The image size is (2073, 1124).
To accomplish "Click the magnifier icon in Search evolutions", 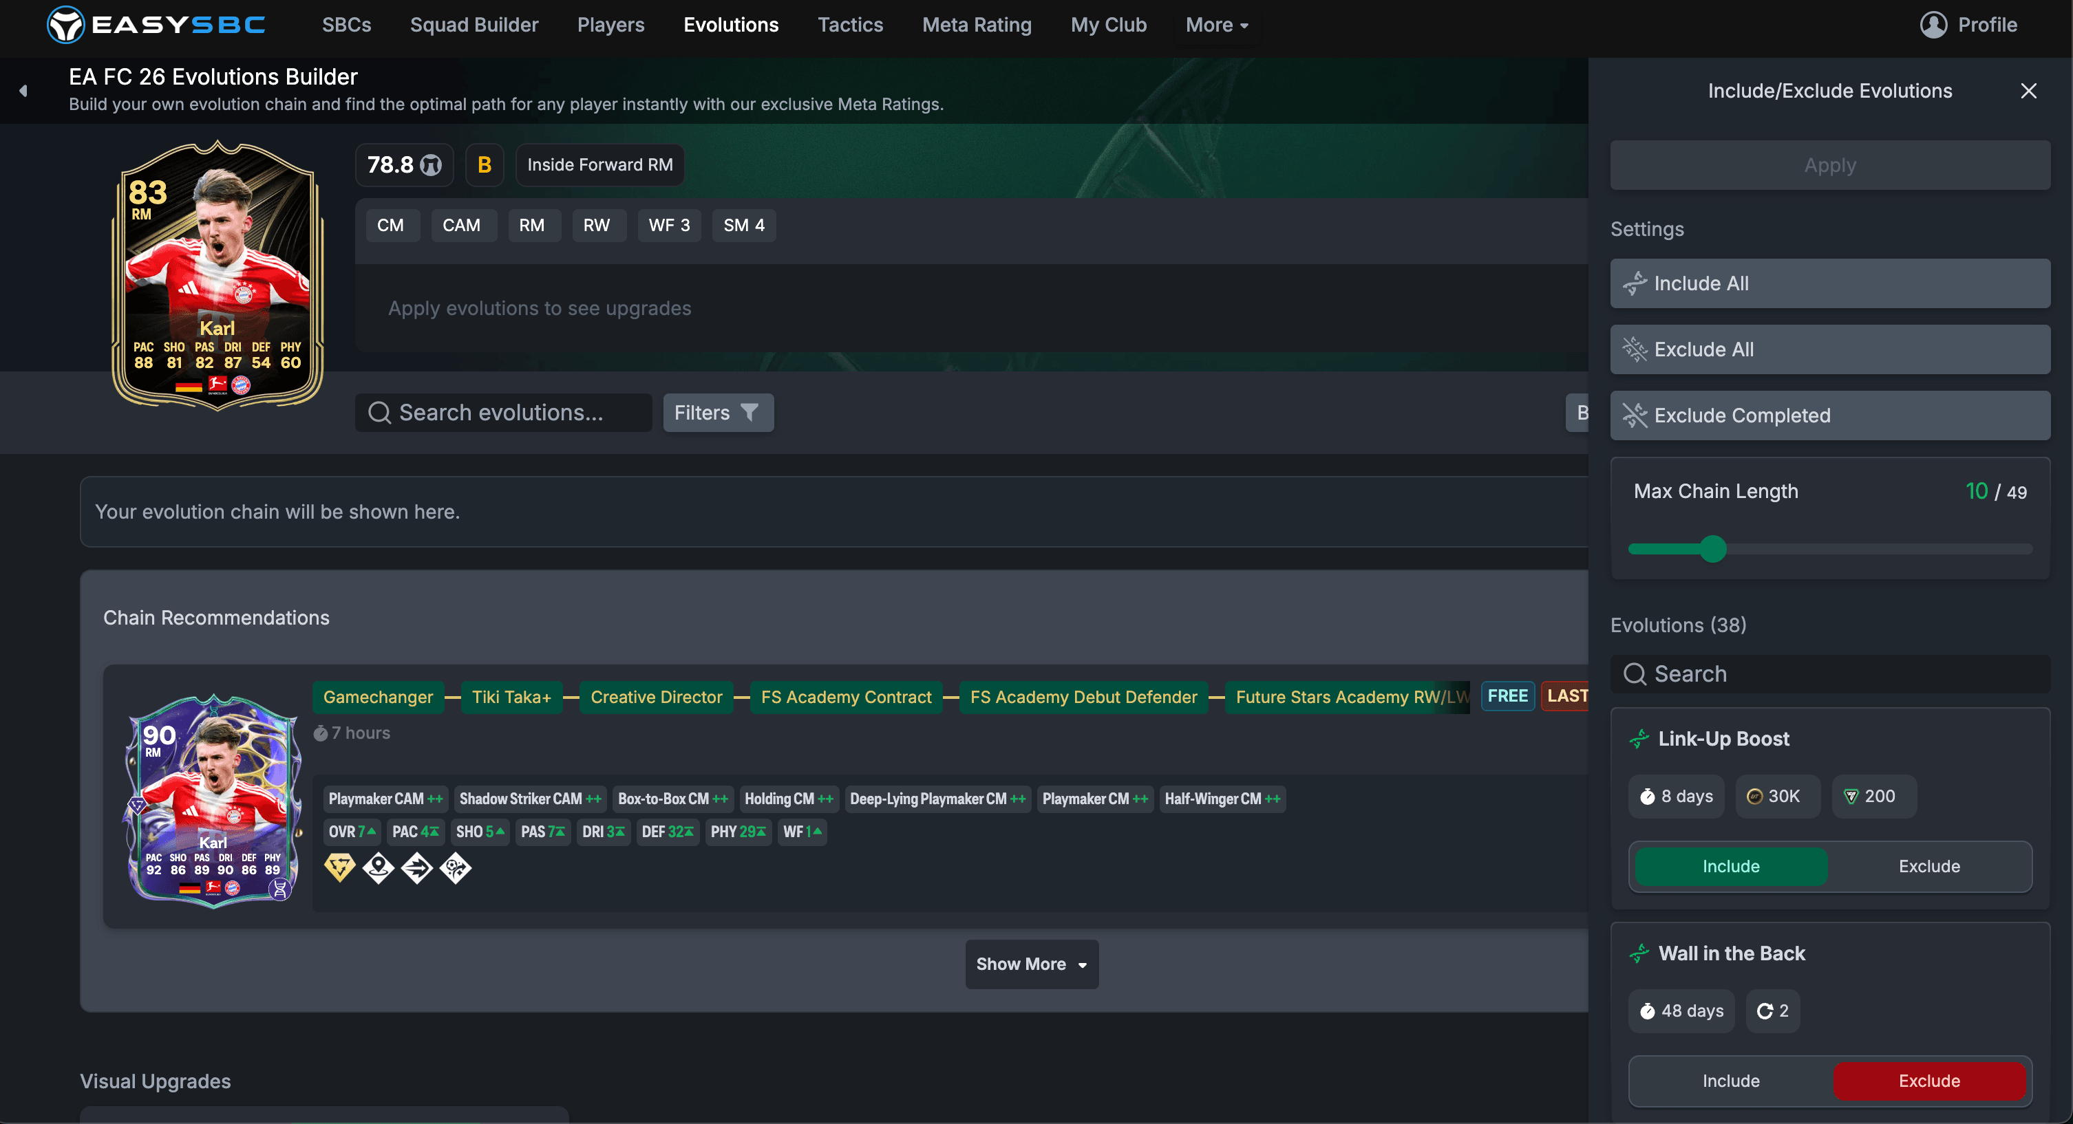I will pos(379,413).
